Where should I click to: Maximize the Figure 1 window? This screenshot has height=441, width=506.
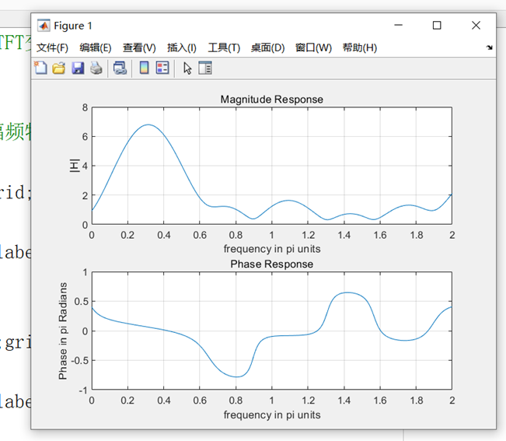pos(437,25)
